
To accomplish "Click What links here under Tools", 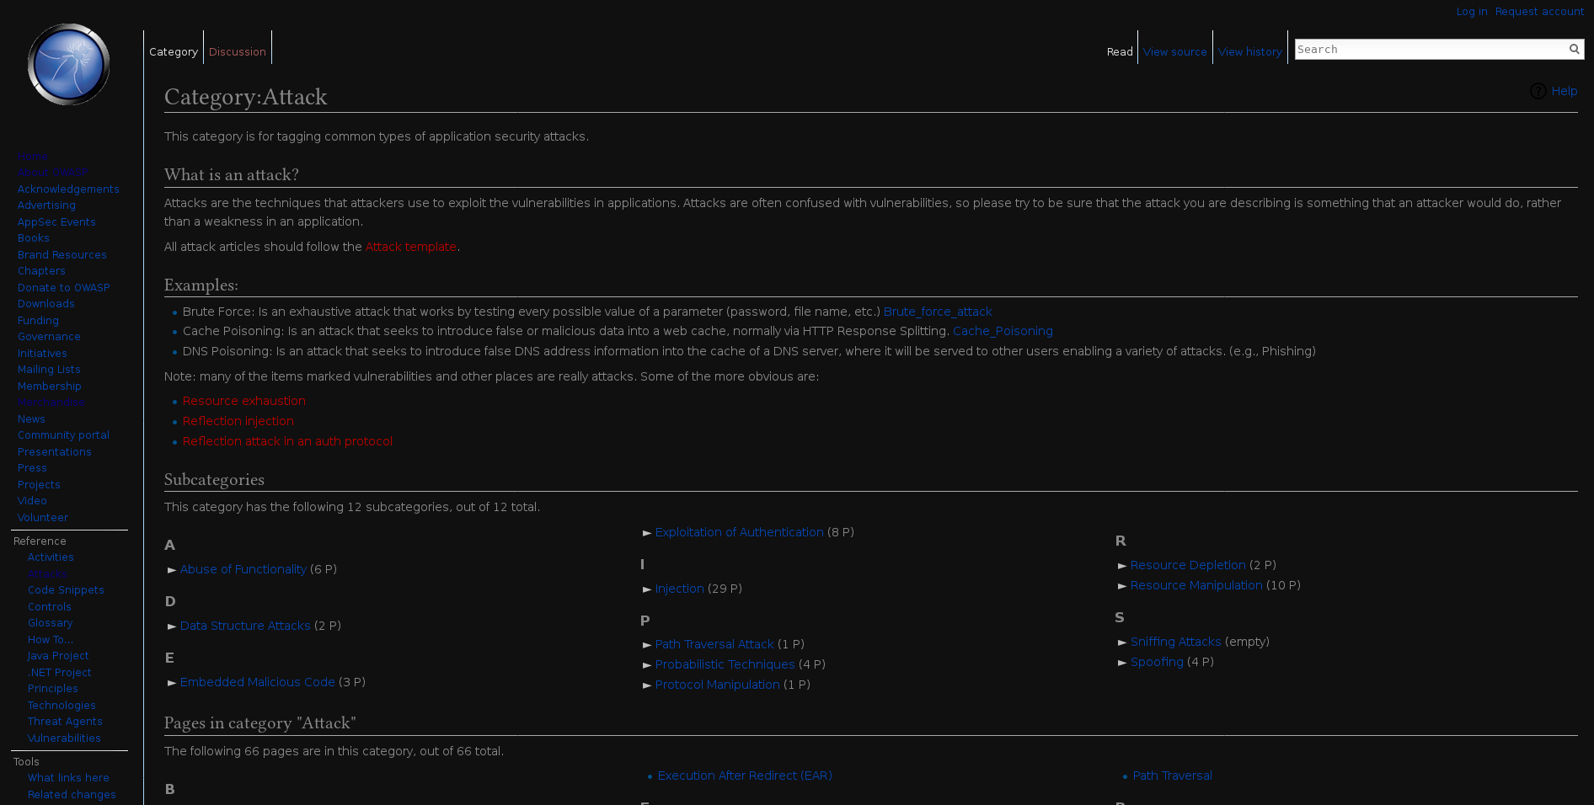I will coord(68,778).
